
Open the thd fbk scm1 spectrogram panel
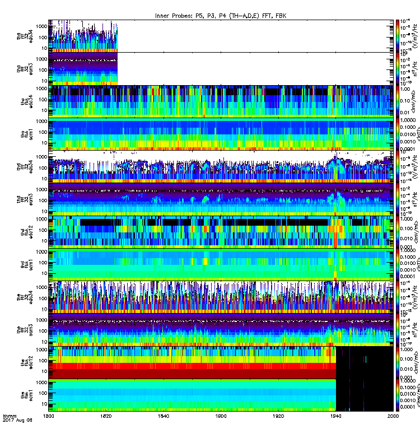[x=221, y=265]
